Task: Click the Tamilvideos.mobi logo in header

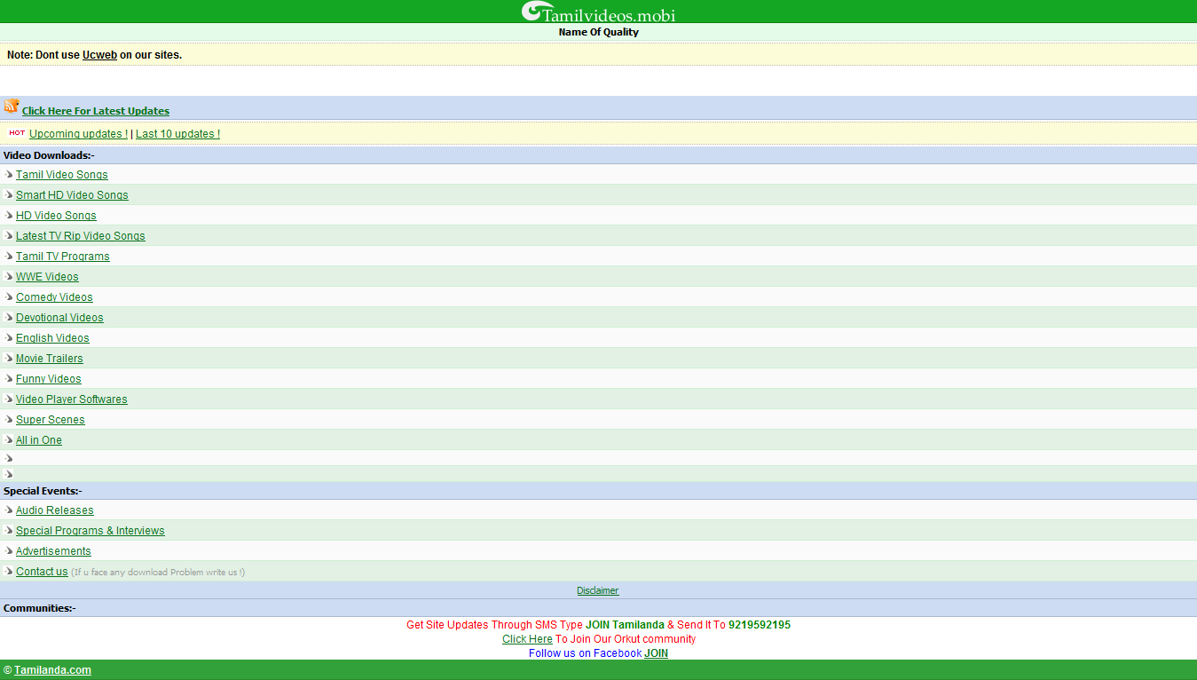Action: pyautogui.click(x=598, y=12)
